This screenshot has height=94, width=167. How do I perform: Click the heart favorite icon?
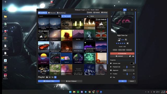point(128,43)
